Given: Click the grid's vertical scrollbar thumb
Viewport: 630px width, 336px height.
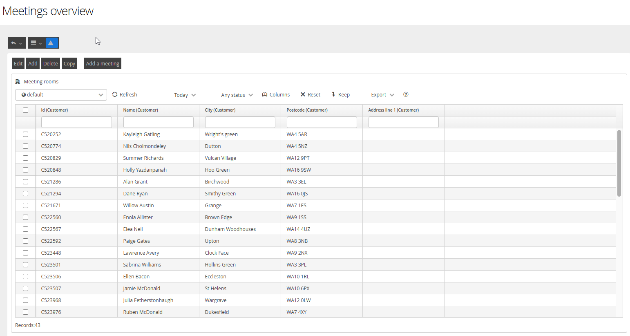Looking at the screenshot, I should (619, 163).
